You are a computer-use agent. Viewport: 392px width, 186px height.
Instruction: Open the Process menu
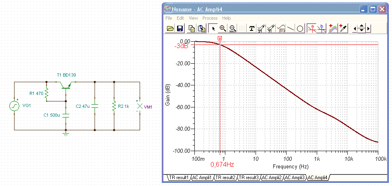pyautogui.click(x=210, y=18)
